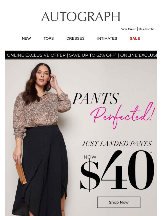This screenshot has width=162, height=216.
Task: Select the red SALE menu link
Action: (135, 38)
